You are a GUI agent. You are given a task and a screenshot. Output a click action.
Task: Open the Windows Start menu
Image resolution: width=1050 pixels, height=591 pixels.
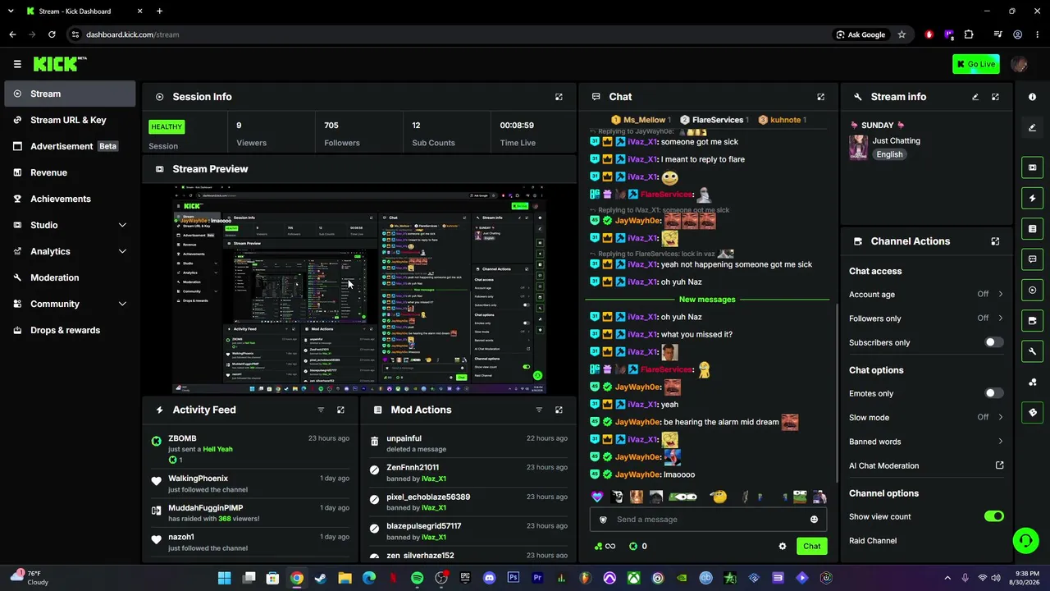click(224, 578)
